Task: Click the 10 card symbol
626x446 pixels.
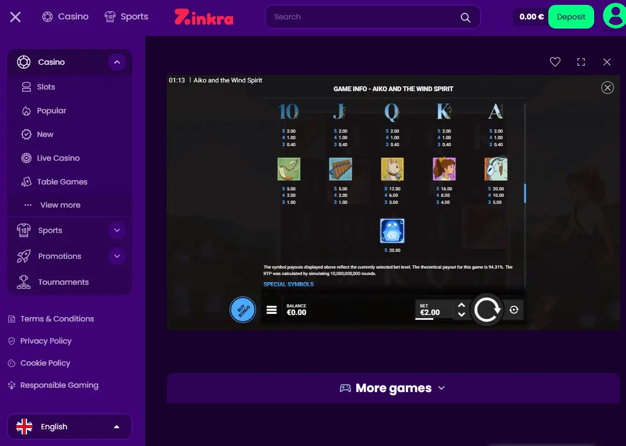Action: [x=289, y=111]
